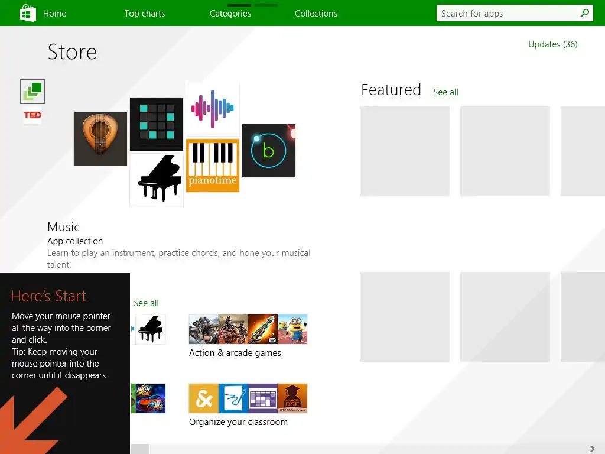Open Organize your classroom collection
This screenshot has height=454, width=605.
238,422
